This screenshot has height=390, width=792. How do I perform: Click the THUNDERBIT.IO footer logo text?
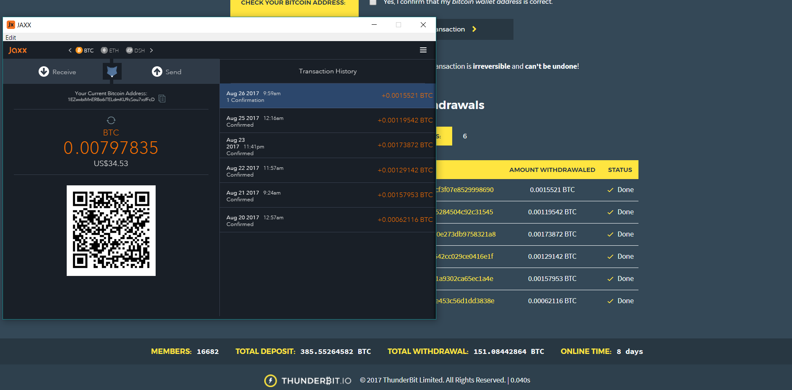click(316, 381)
